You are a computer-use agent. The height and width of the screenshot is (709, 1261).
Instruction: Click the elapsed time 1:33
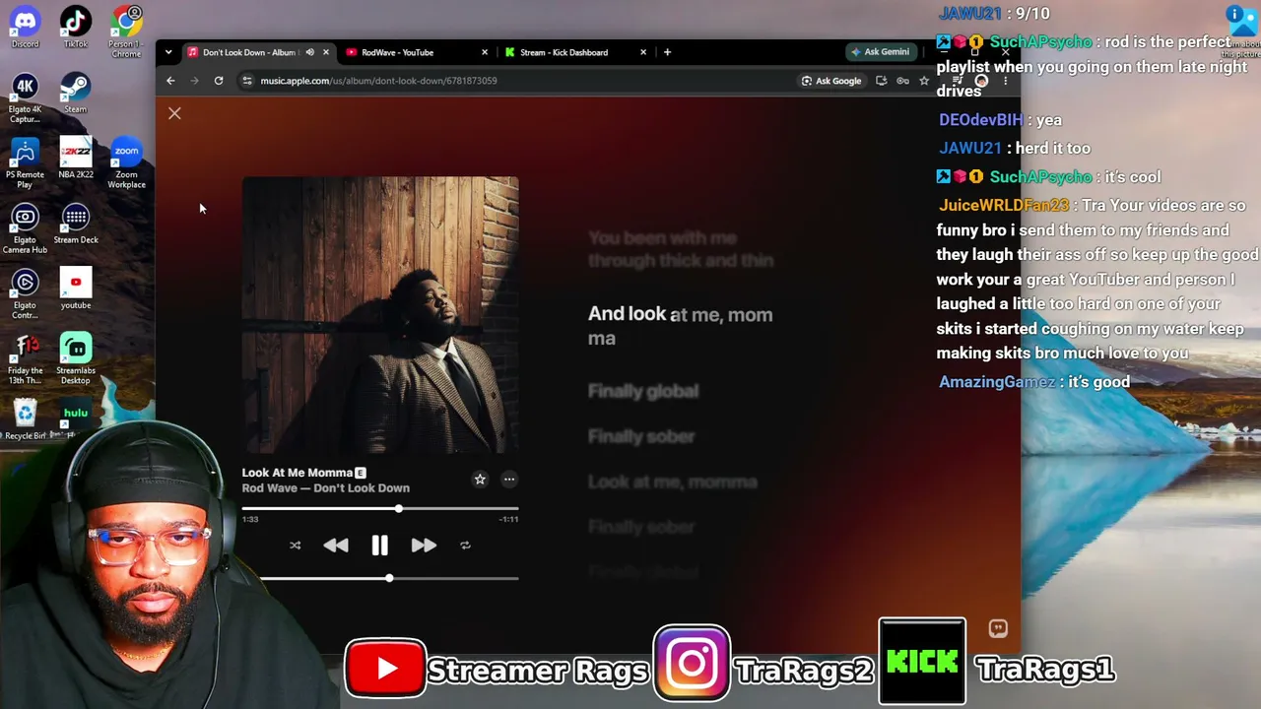coord(250,519)
